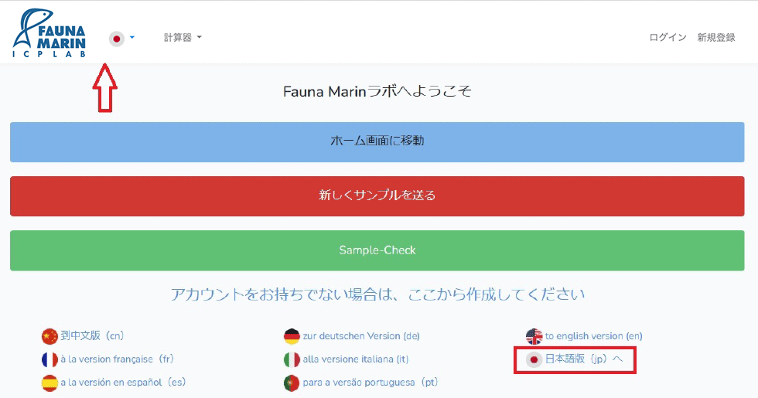758x398 pixels.
Task: Click the Chinese flag icon
Action: tap(50, 336)
